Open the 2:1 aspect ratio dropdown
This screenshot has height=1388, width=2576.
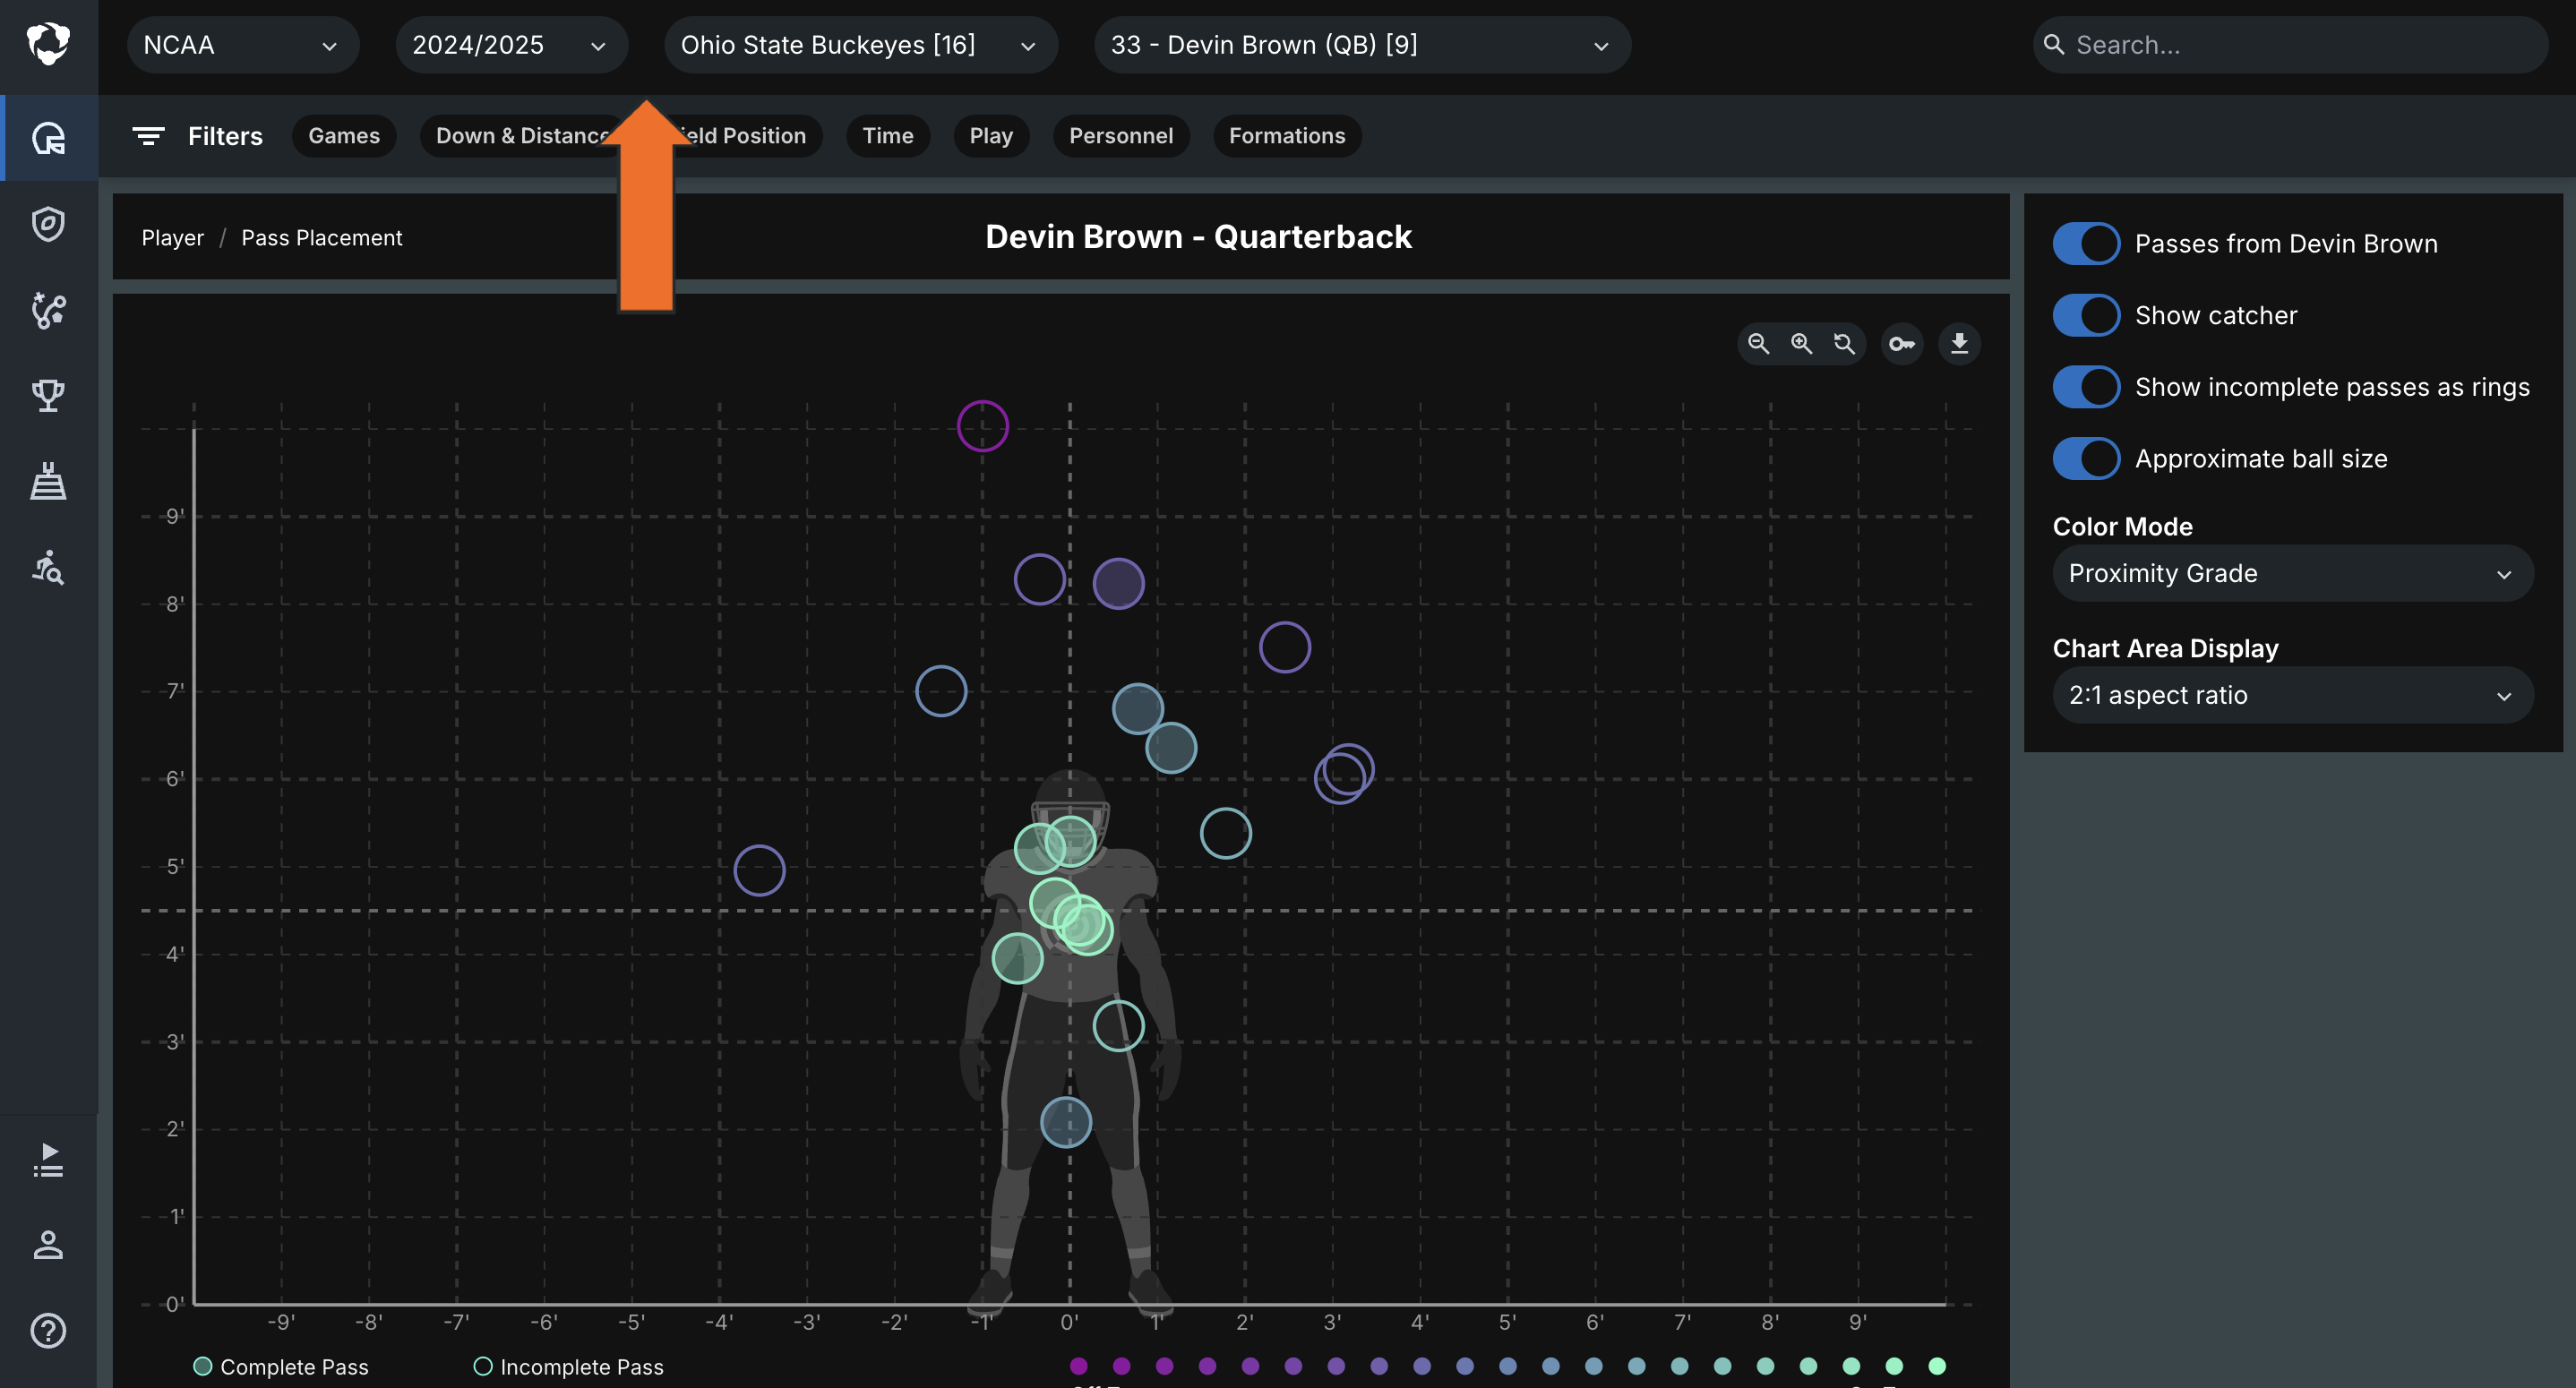point(2292,695)
